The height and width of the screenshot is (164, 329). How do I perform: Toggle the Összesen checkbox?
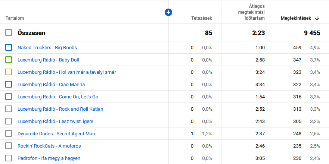(x=9, y=33)
